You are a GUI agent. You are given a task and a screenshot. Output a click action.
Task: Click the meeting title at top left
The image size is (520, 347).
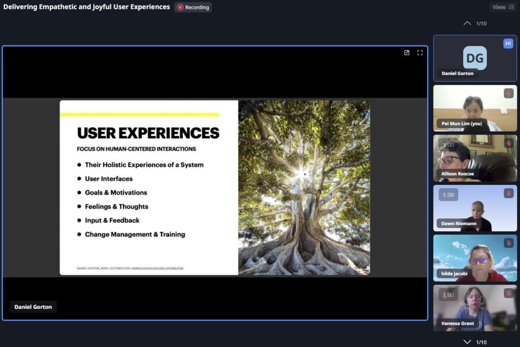(87, 7)
